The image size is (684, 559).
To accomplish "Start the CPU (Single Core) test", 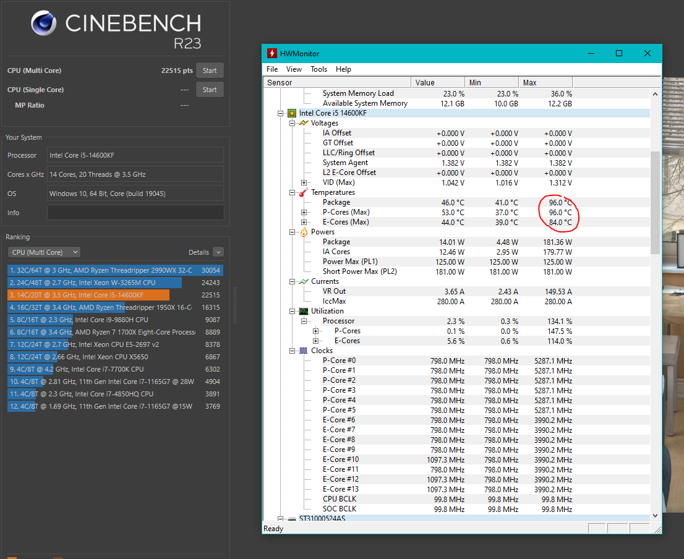I will (x=210, y=90).
